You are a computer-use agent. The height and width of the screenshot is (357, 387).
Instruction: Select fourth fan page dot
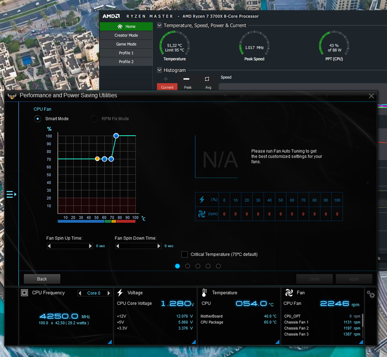tap(208, 266)
